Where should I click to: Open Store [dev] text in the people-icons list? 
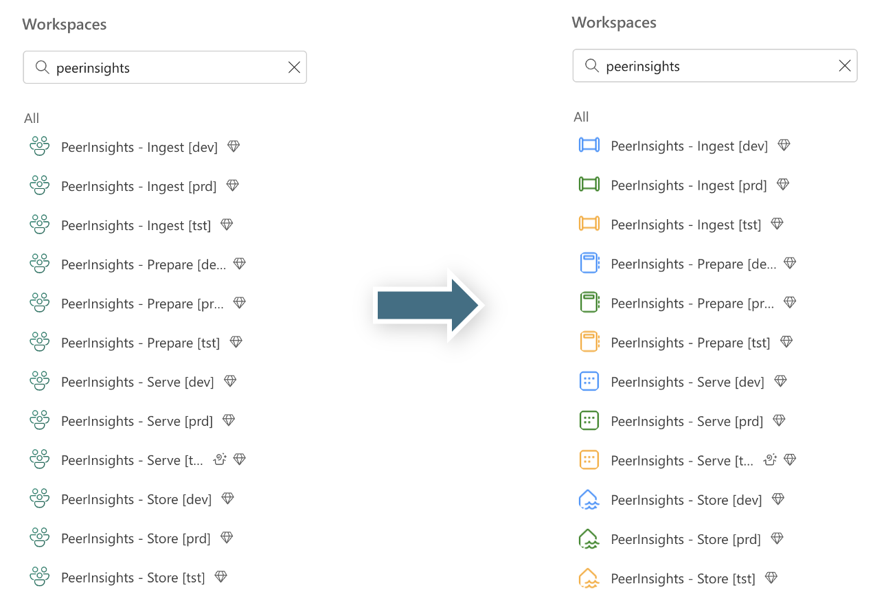pyautogui.click(x=136, y=499)
